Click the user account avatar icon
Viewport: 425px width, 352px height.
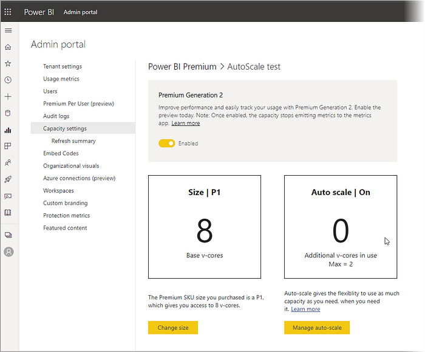8,252
